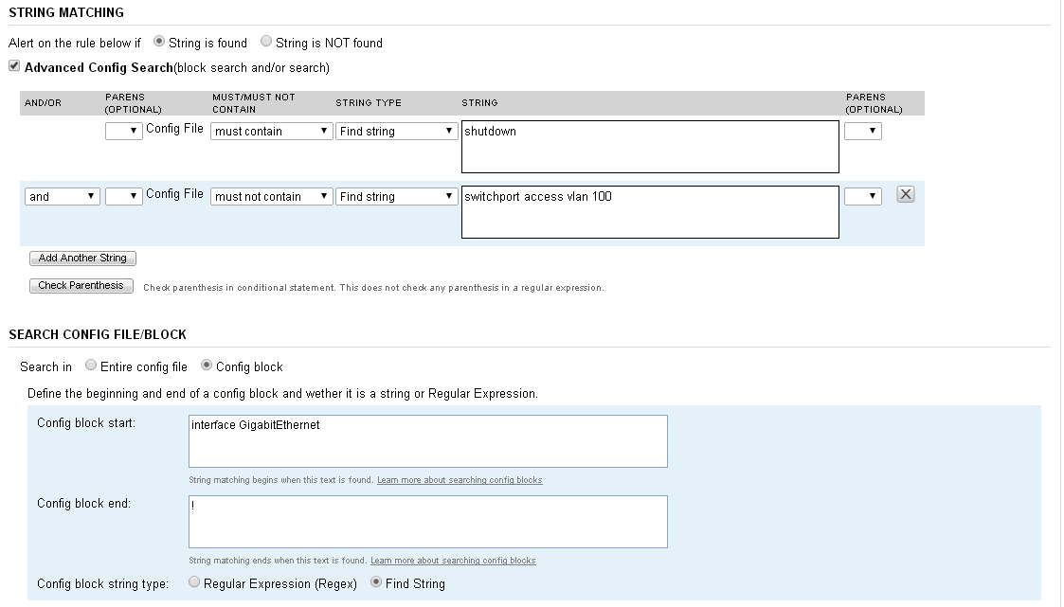1064x607 pixels.
Task: Click the 'interface GigabitEthernet' block start field
Action: pos(428,441)
